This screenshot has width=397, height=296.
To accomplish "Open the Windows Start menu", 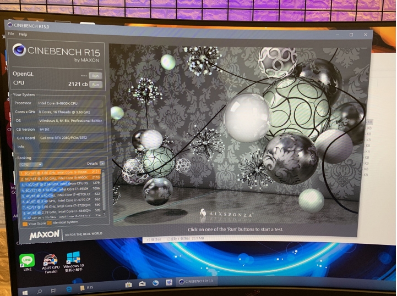I will pos(25,293).
